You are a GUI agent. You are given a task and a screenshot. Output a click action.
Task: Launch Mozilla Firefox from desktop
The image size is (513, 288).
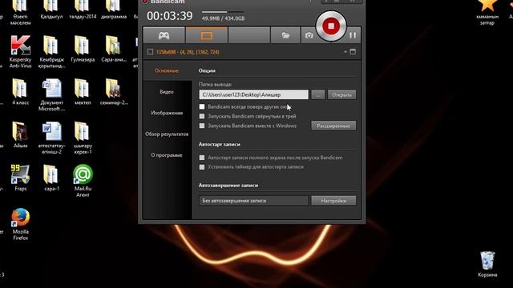[x=20, y=224]
